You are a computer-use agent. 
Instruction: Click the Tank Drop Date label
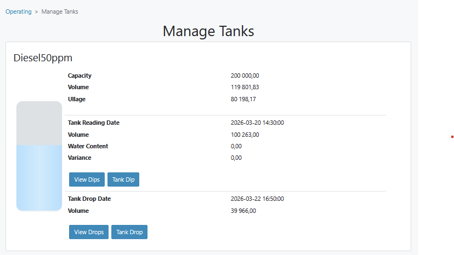coord(89,199)
